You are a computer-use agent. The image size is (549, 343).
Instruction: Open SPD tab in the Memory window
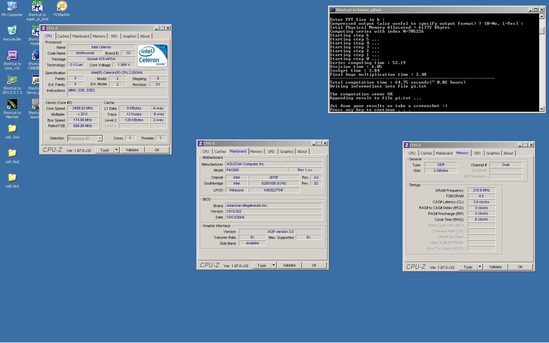pyautogui.click(x=477, y=153)
